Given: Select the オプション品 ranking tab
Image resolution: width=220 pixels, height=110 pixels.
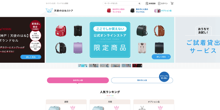Looking at the screenshot, I should coord(154,102).
